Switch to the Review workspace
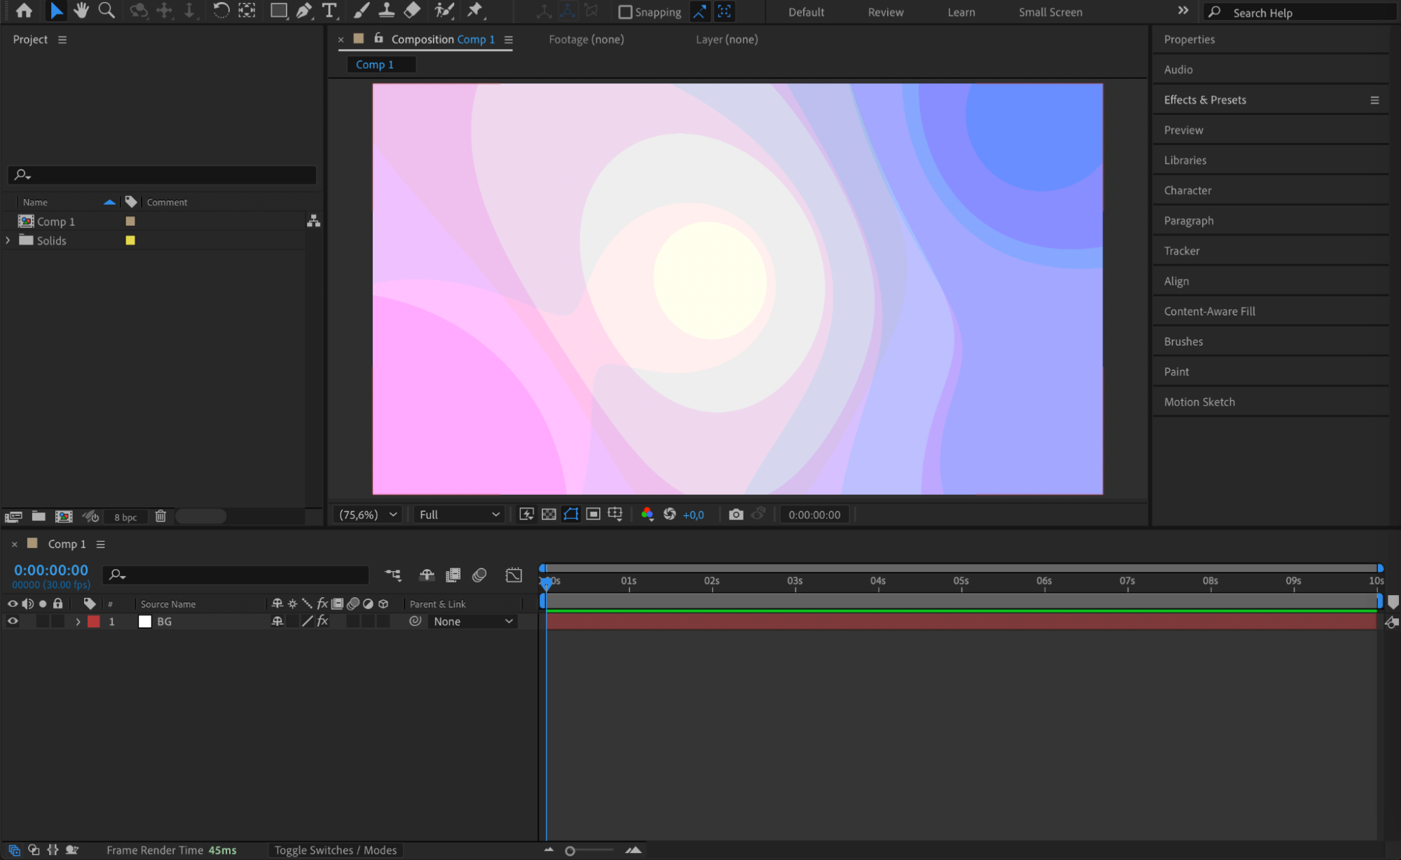This screenshot has height=860, width=1401. point(885,12)
